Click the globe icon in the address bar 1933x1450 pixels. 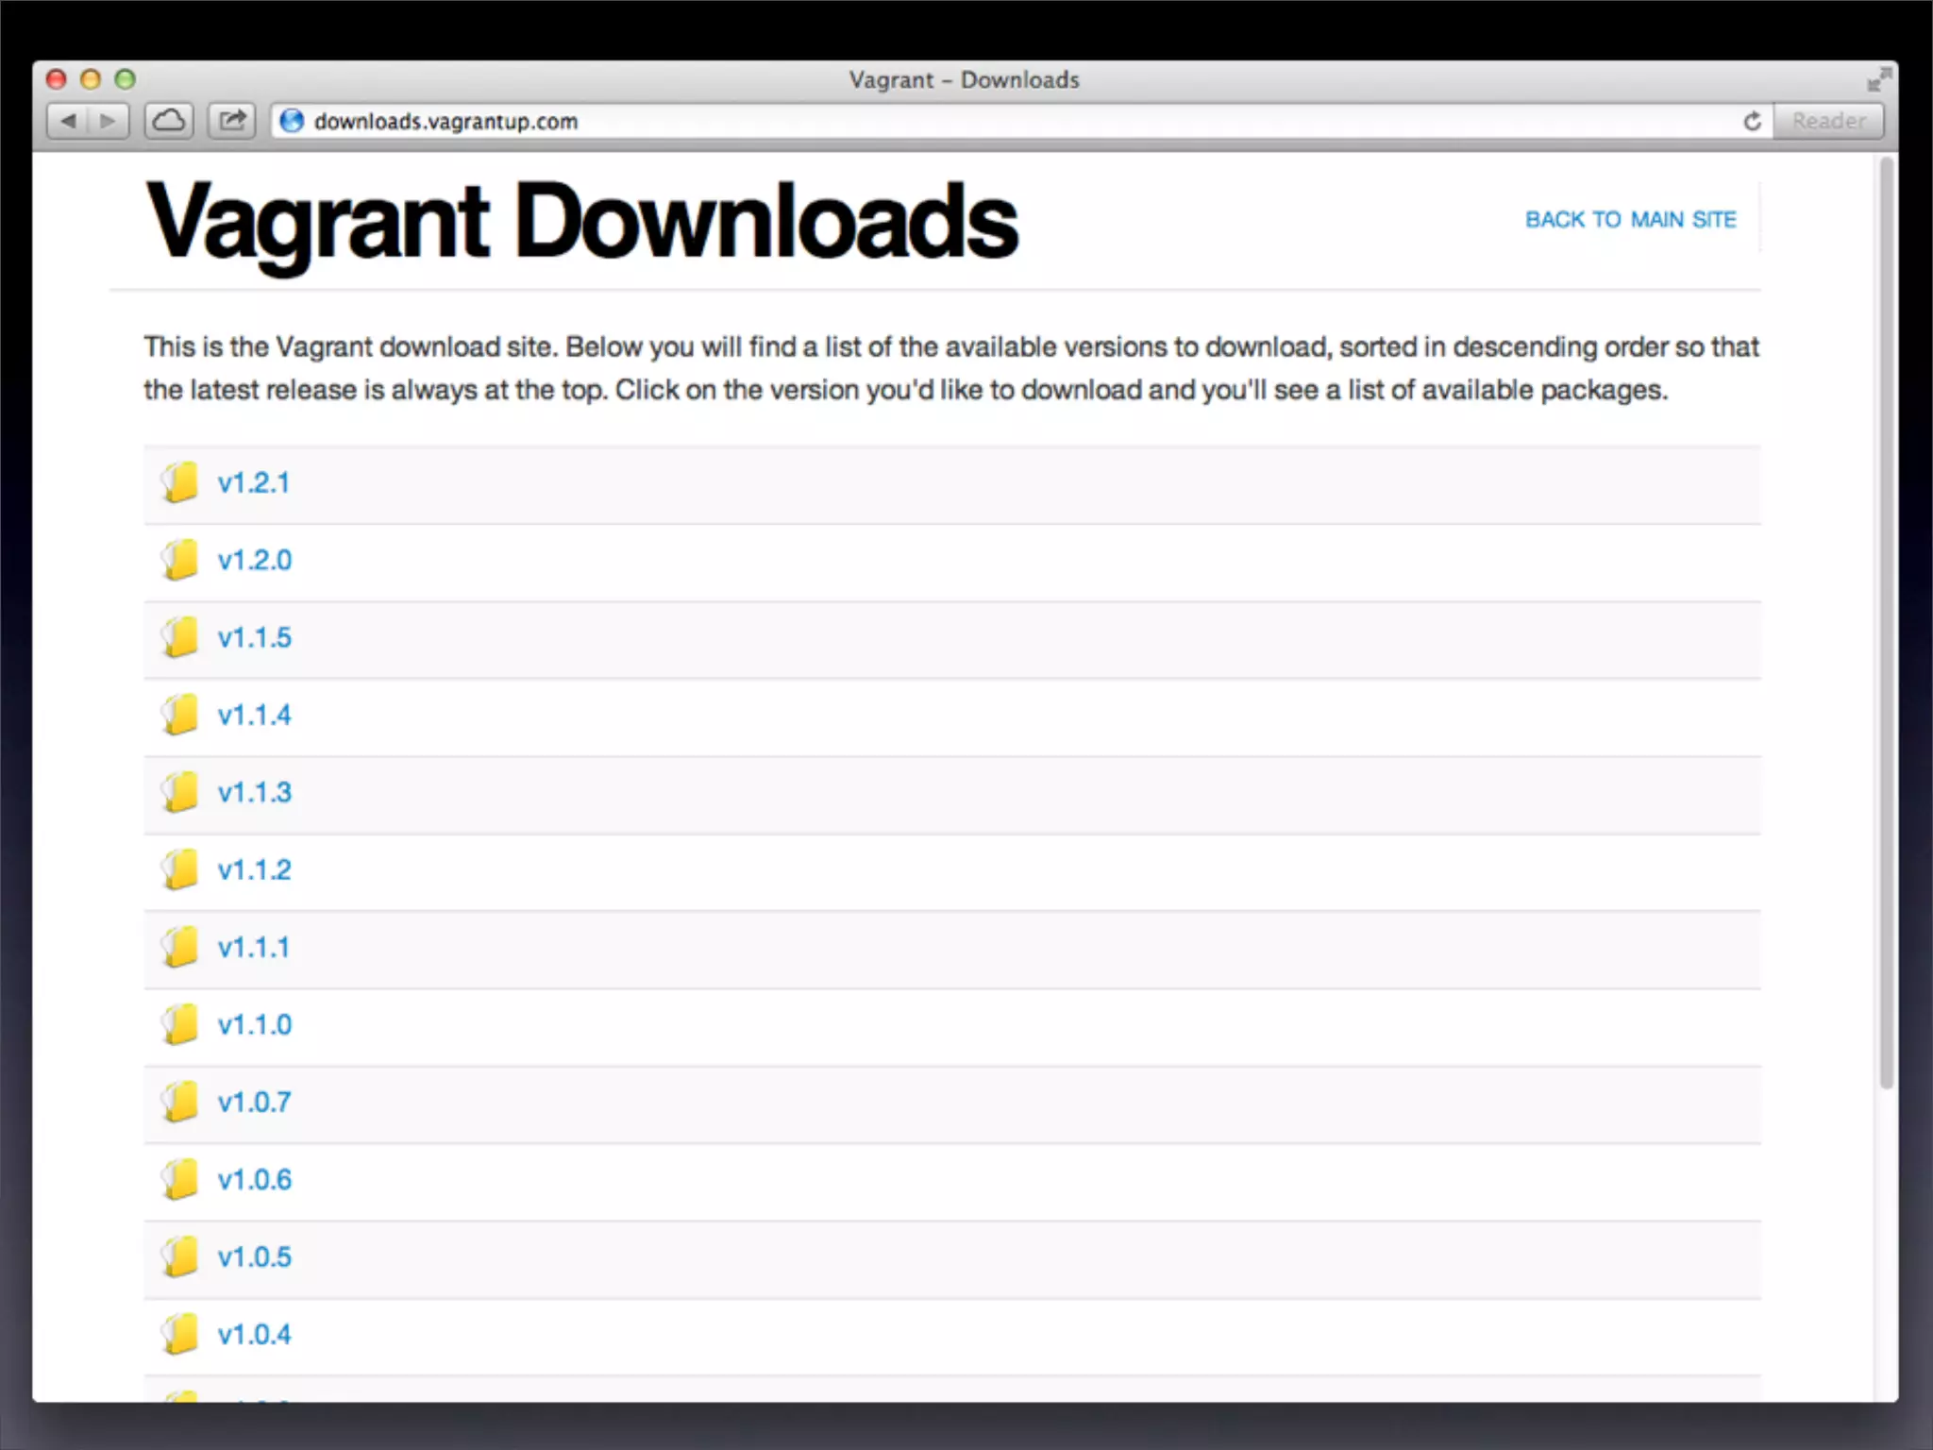tap(293, 121)
